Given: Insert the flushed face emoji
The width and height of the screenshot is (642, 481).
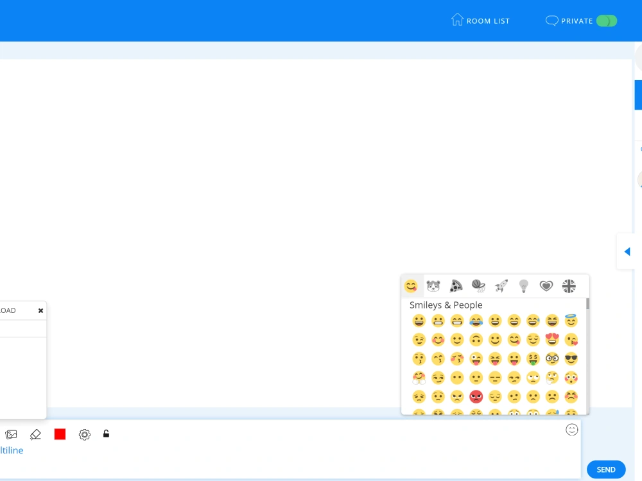Looking at the screenshot, I should click(571, 378).
